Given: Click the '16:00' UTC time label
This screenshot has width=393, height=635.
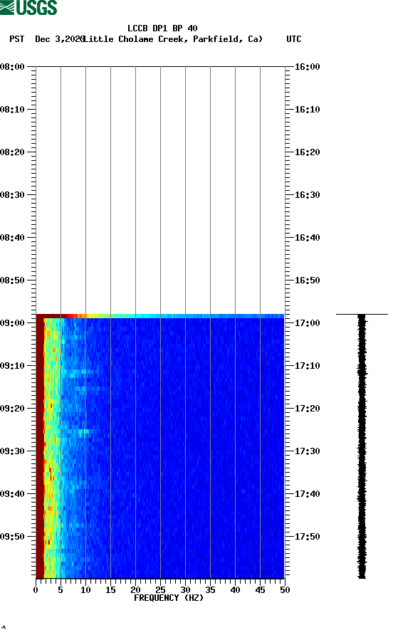Looking at the screenshot, I should coord(308,67).
